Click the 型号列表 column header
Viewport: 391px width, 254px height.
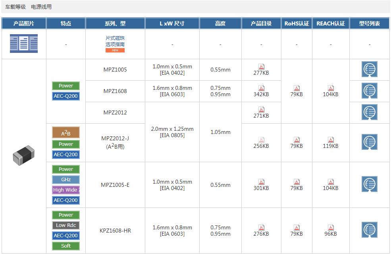369,23
